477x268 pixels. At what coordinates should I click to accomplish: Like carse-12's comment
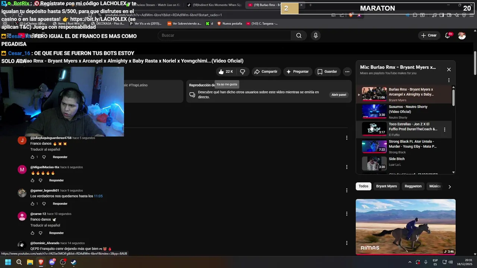tap(32, 233)
